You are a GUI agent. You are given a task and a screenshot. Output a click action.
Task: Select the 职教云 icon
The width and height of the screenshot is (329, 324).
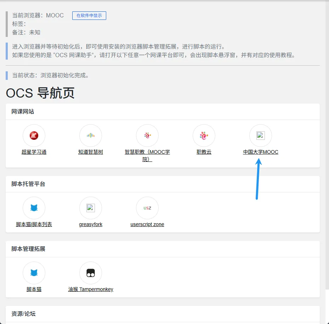coord(204,136)
